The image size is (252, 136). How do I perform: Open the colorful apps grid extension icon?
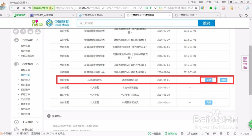coord(203,8)
